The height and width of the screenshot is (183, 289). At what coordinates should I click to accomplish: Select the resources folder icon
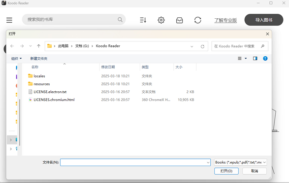click(x=30, y=84)
